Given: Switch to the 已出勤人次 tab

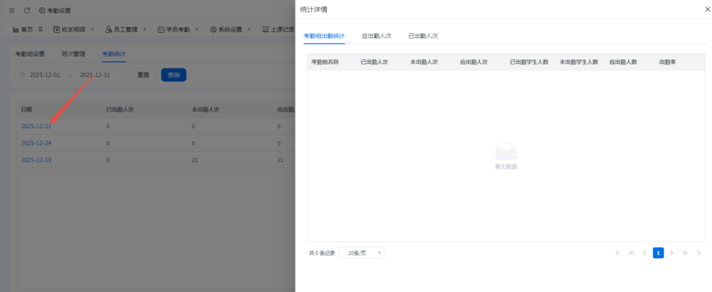Looking at the screenshot, I should point(423,36).
